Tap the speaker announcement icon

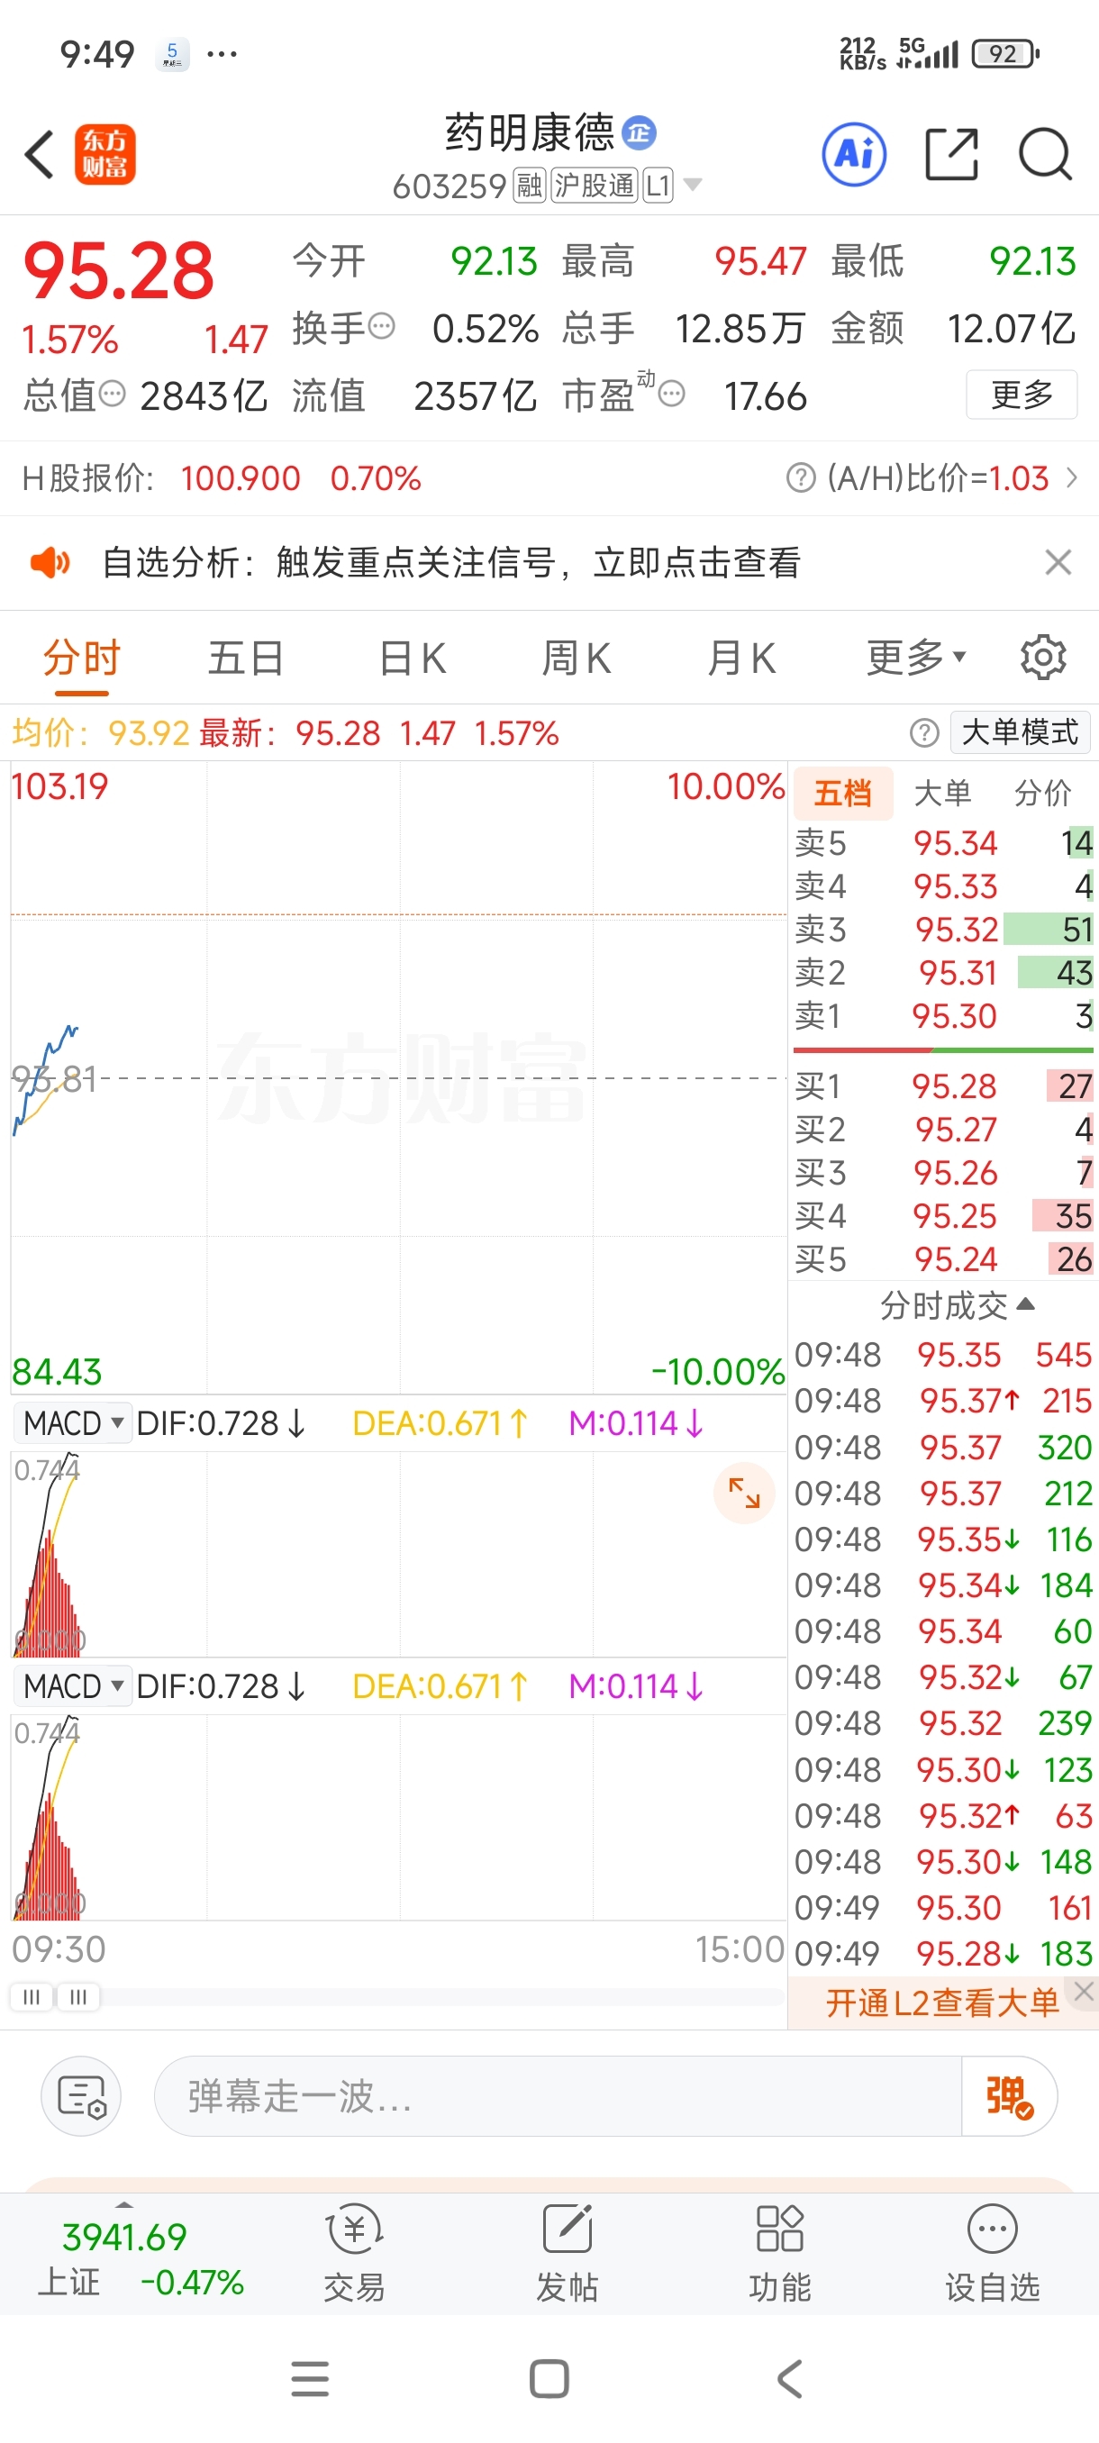(50, 562)
